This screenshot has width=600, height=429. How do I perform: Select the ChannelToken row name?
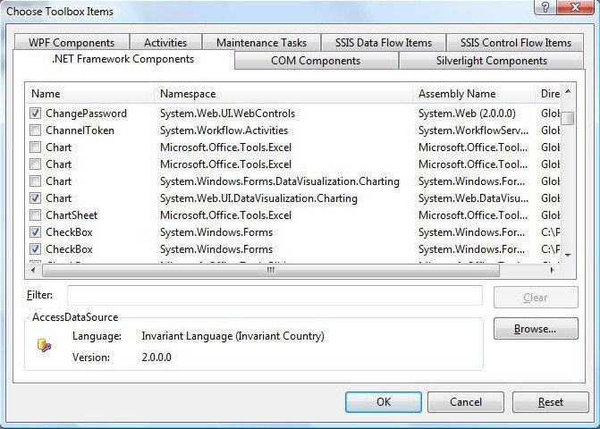80,130
